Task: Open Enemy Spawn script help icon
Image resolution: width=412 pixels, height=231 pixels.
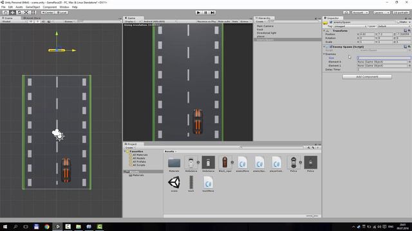Action: pos(406,47)
